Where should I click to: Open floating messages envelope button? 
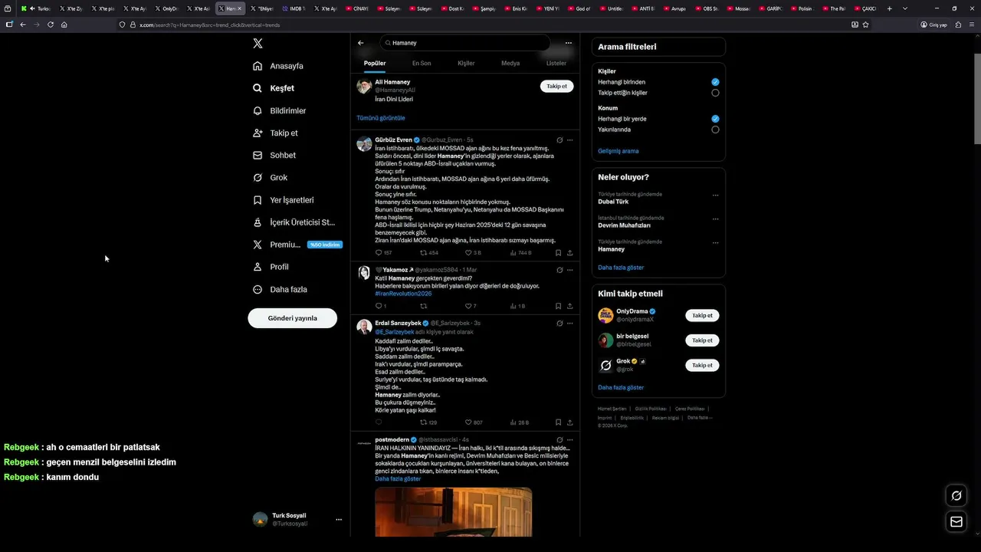tap(956, 521)
